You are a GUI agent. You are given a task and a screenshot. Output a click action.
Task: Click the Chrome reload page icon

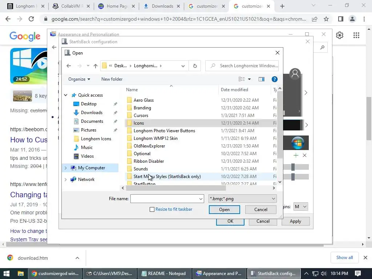pyautogui.click(x=31, y=19)
